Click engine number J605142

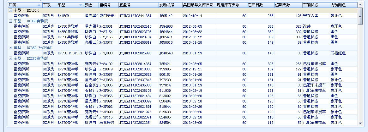(166, 16)
